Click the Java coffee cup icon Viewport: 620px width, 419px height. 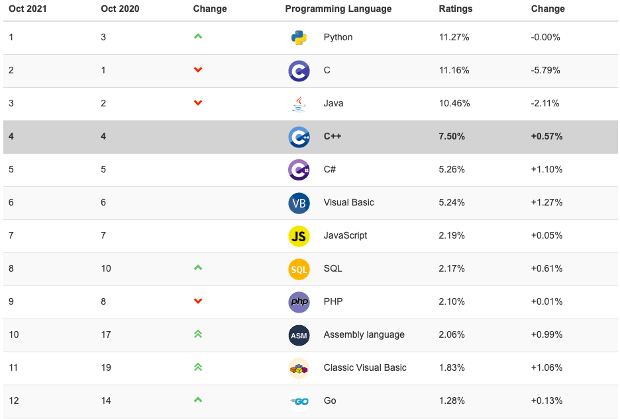(299, 104)
